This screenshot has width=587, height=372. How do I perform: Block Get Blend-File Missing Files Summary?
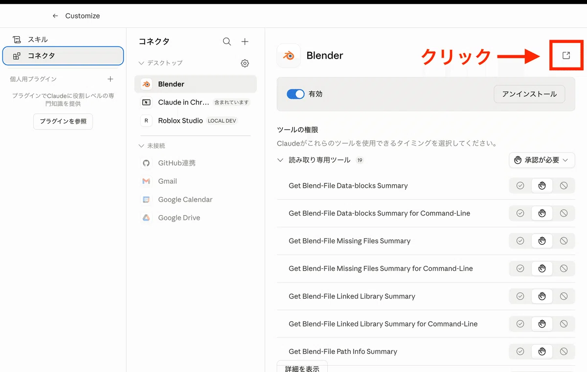(x=564, y=241)
